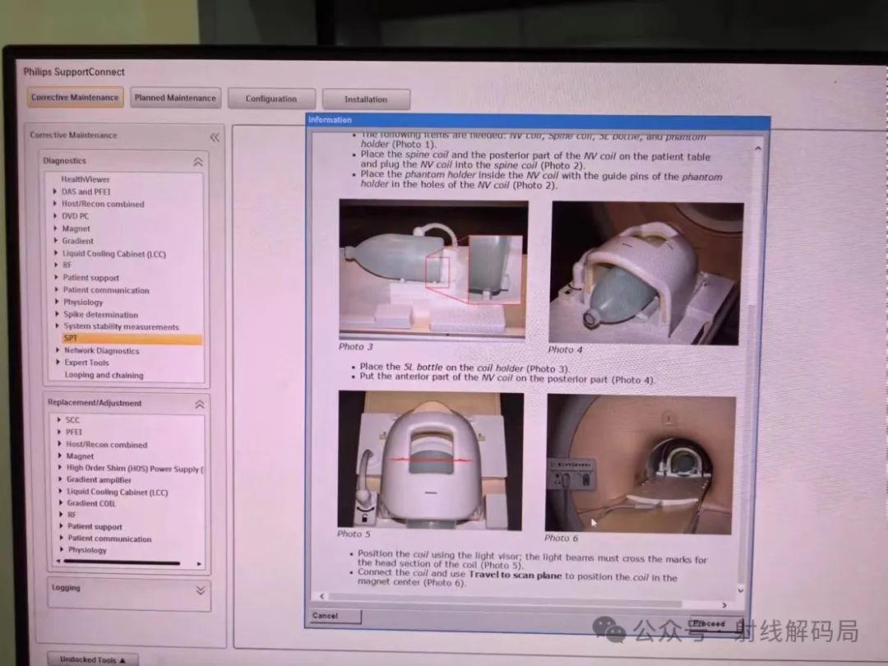Click the Information dialog title bar
This screenshot has width=888, height=666.
tap(538, 121)
